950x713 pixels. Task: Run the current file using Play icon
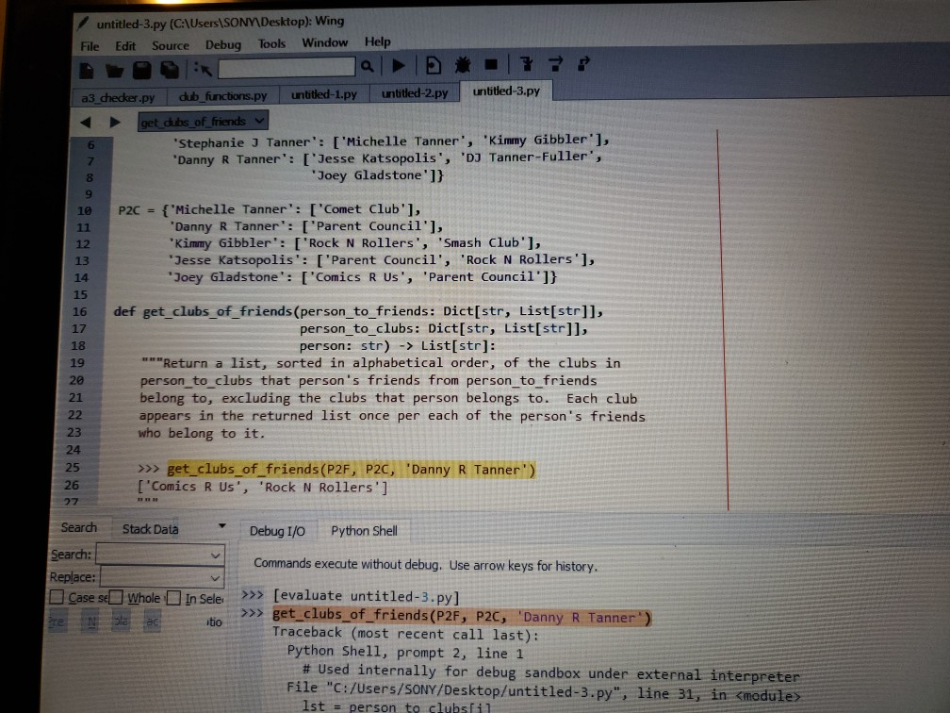tap(398, 66)
